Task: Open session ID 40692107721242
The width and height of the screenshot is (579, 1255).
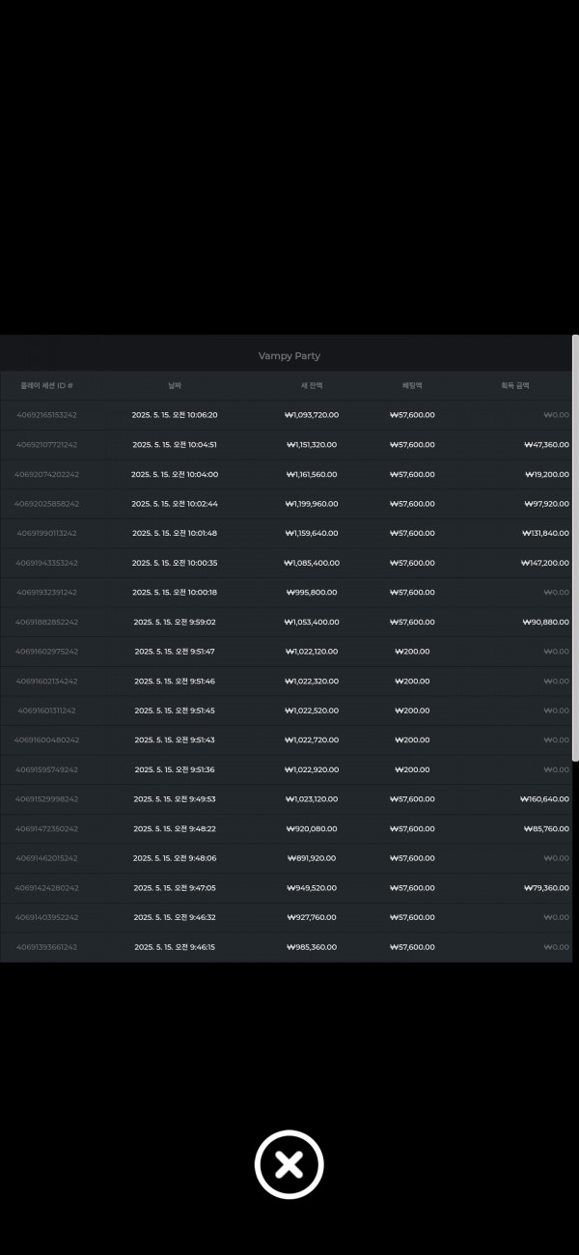Action: point(47,445)
